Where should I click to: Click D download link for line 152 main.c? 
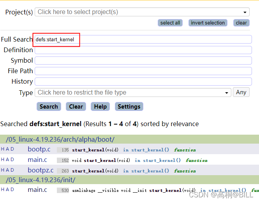click(x=12, y=160)
